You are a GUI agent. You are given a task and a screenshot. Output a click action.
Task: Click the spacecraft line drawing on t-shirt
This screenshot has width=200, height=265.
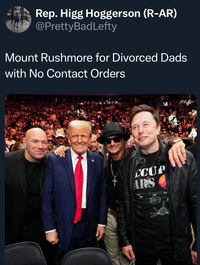[160, 211]
